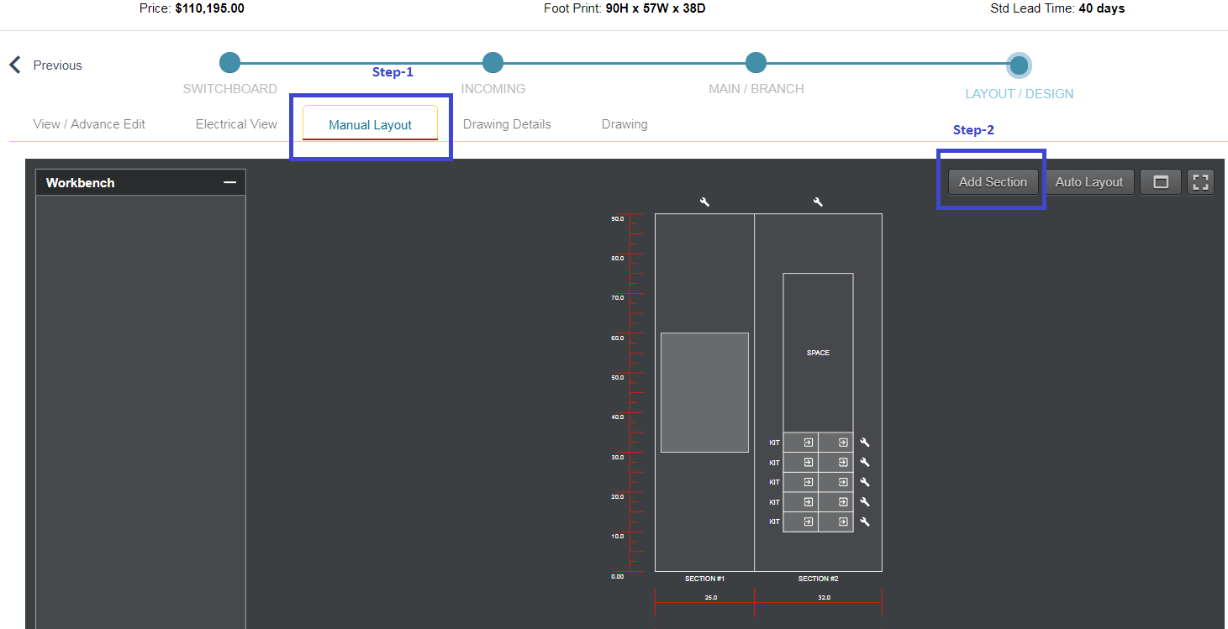Image resolution: width=1228 pixels, height=629 pixels.
Task: Switch to the Electrical View tab
Action: coord(236,123)
